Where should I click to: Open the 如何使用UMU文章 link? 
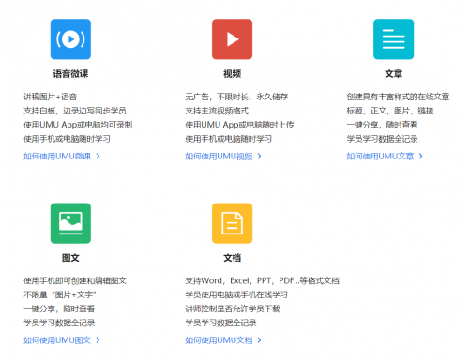[380, 156]
